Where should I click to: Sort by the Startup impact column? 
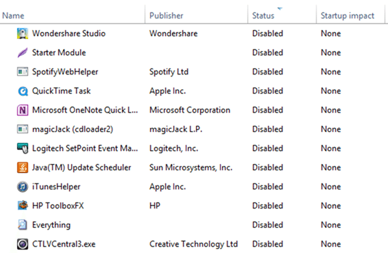[348, 16]
